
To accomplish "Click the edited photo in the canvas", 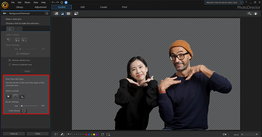I will (x=156, y=74).
